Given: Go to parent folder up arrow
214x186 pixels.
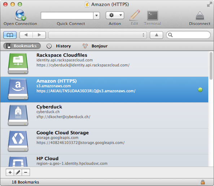Looking at the screenshot, I should point(156,35).
